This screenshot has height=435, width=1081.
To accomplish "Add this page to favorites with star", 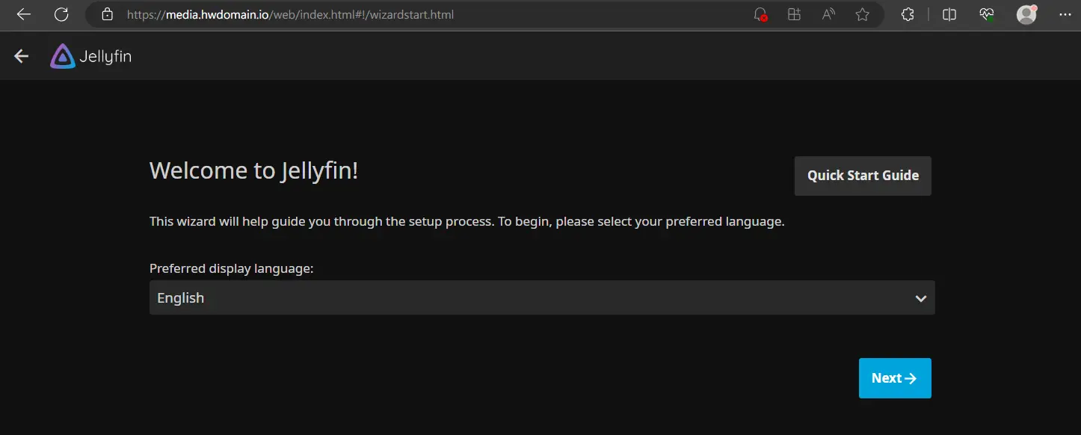I will pos(863,14).
